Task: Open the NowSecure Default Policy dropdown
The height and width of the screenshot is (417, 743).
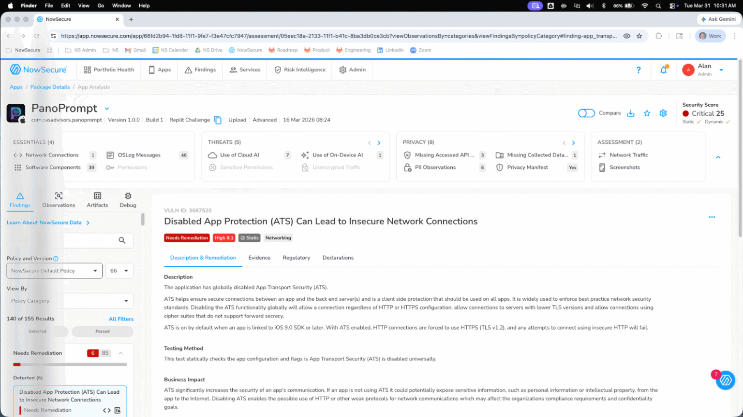Action: (x=55, y=271)
